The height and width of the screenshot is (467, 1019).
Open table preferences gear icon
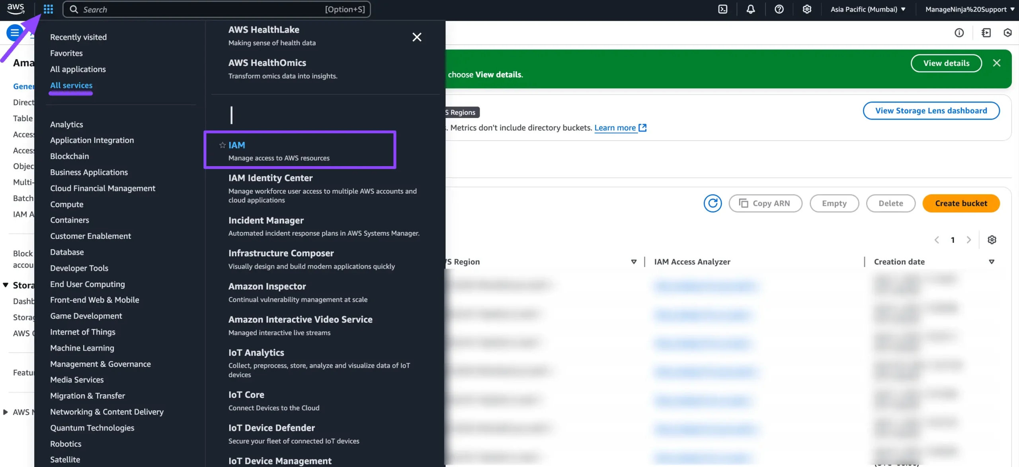pyautogui.click(x=992, y=240)
